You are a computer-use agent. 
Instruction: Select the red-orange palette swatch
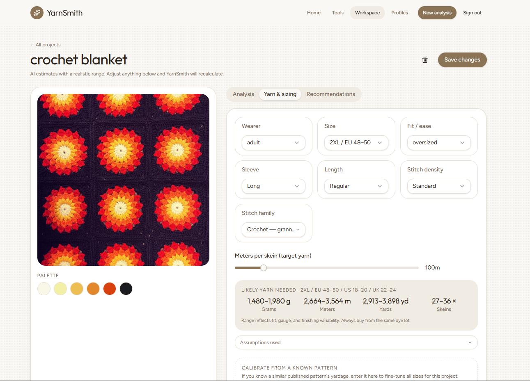(x=110, y=289)
